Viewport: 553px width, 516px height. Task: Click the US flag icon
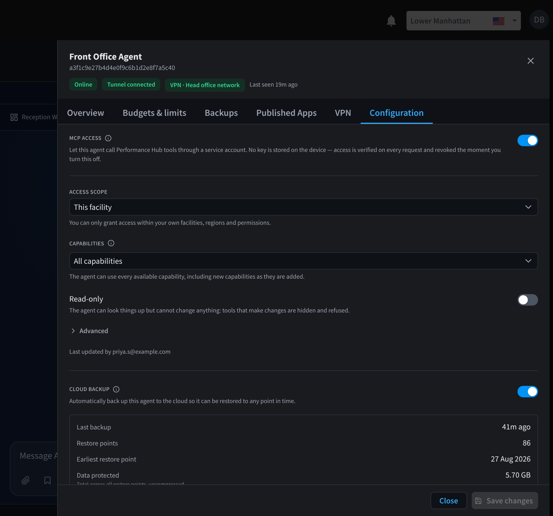498,21
